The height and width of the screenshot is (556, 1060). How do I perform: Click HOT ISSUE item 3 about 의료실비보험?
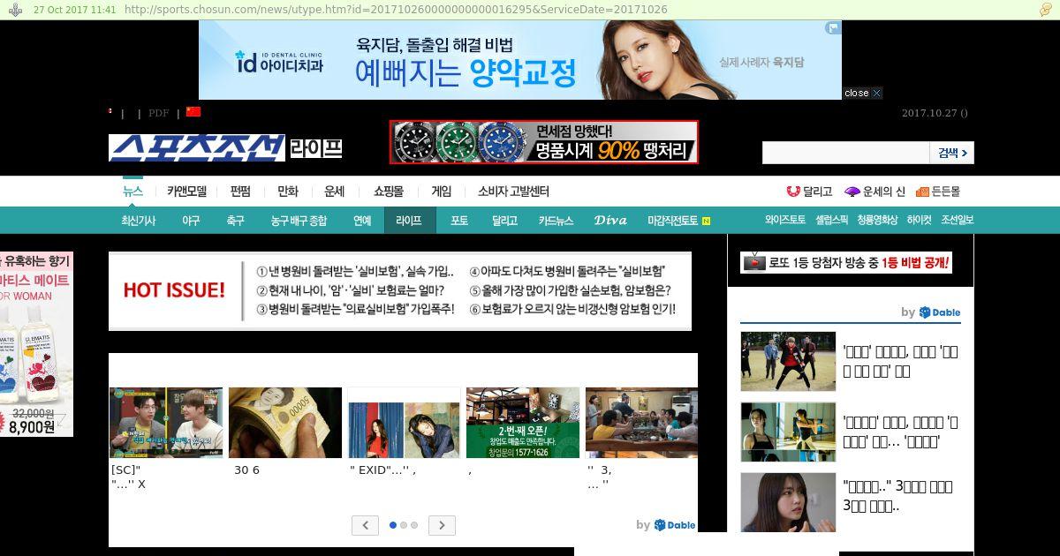point(355,309)
